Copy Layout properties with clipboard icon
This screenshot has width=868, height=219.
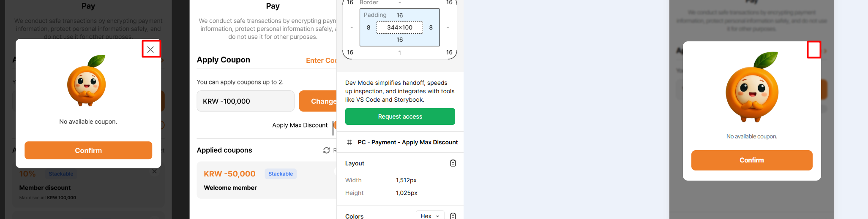point(453,163)
